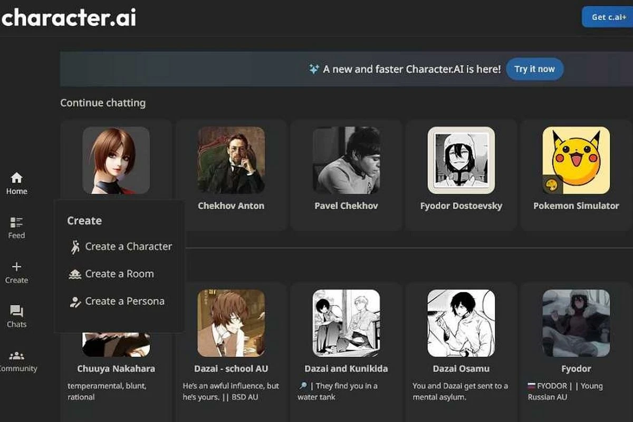This screenshot has height=422, width=633.
Task: Click the Chuuya Nakahara name
Action: click(x=116, y=369)
